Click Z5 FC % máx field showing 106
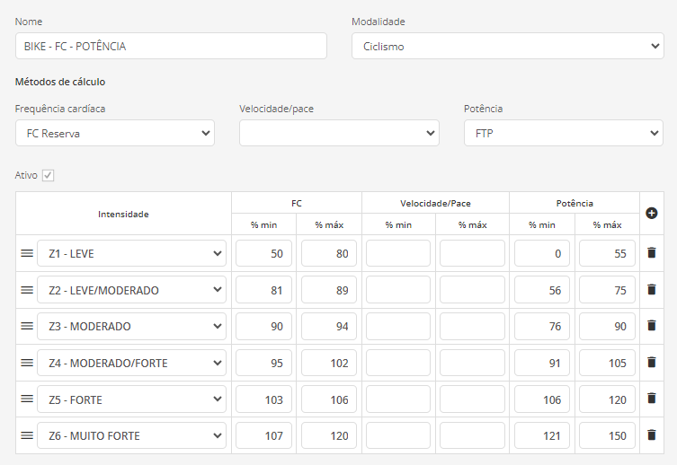 pyautogui.click(x=329, y=399)
